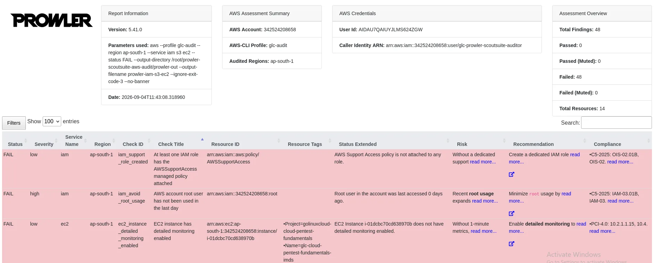The height and width of the screenshot is (263, 654).
Task: Expand Compliance read more for PCI-4.0 row
Action: [602, 231]
